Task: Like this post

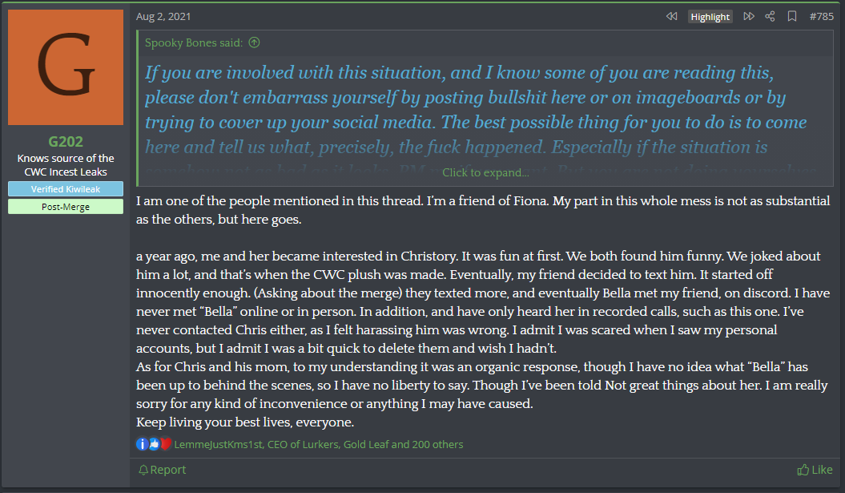Action: [x=815, y=470]
